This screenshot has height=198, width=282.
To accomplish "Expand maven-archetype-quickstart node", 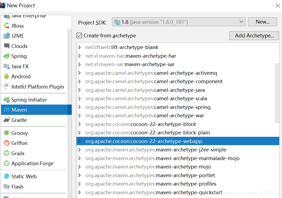I will (x=79, y=192).
